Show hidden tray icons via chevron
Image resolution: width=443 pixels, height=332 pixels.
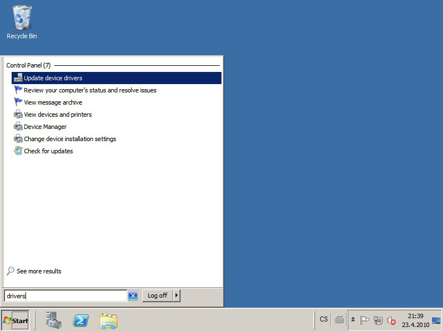[353, 320]
